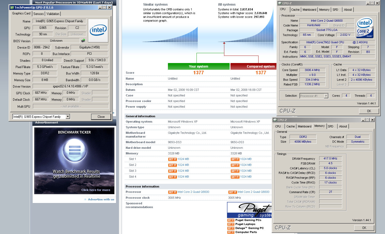Click Core Speed value 3006.4 MHz in CPU-Z
Screen dimensions: 385x234
[x=312, y=70]
